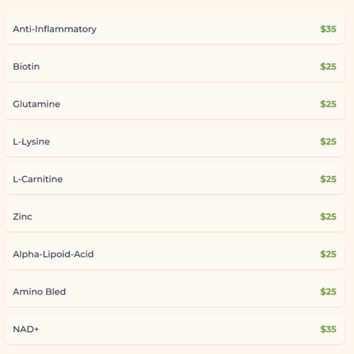The width and height of the screenshot is (354, 354).
Task: Click Glutamine's $25 price label
Action: point(328,104)
